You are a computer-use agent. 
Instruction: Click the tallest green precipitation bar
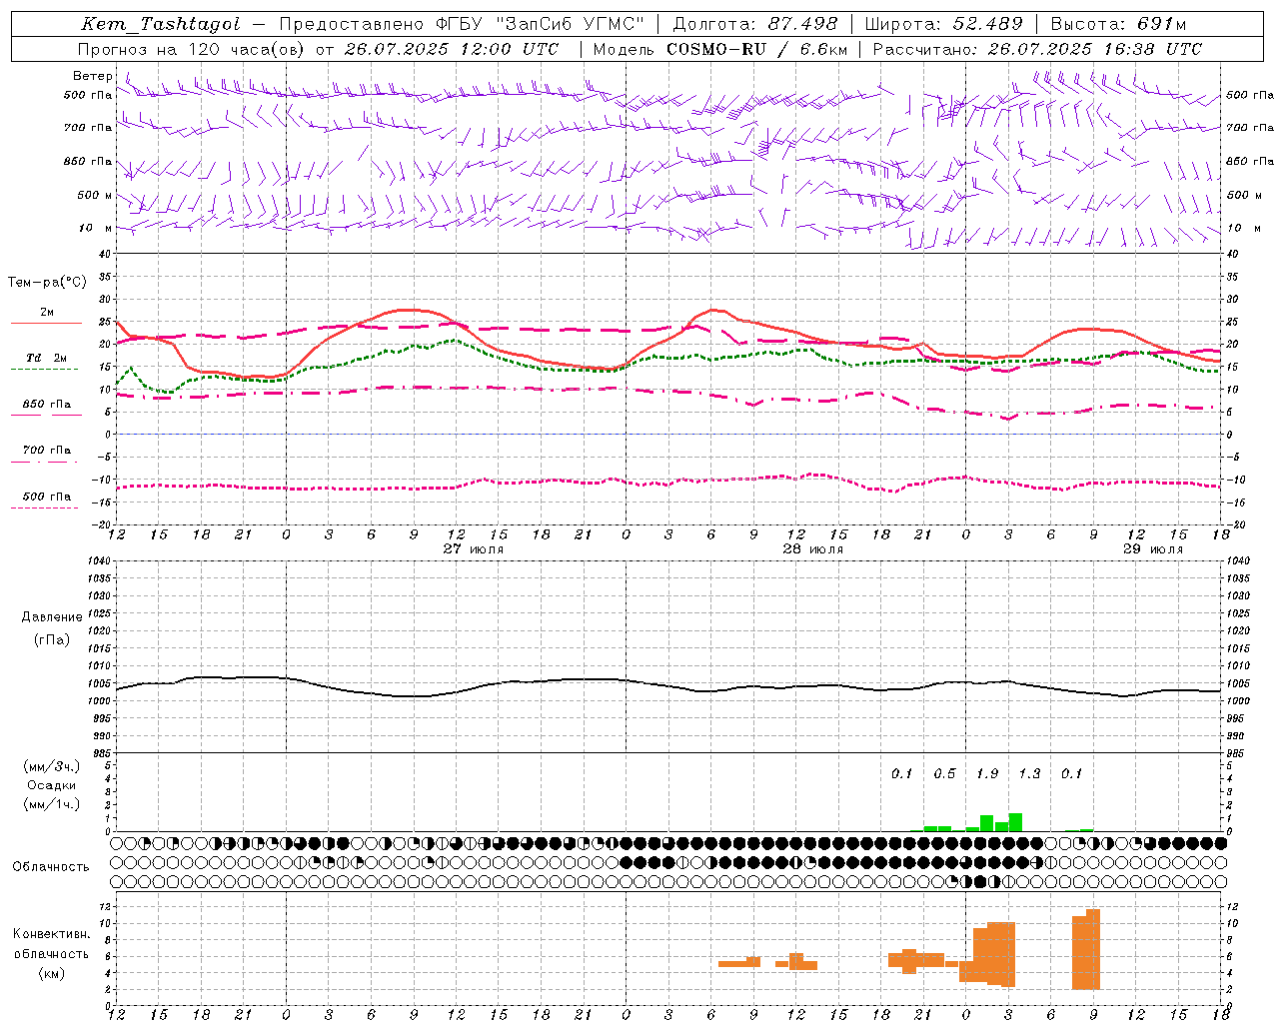point(1015,822)
